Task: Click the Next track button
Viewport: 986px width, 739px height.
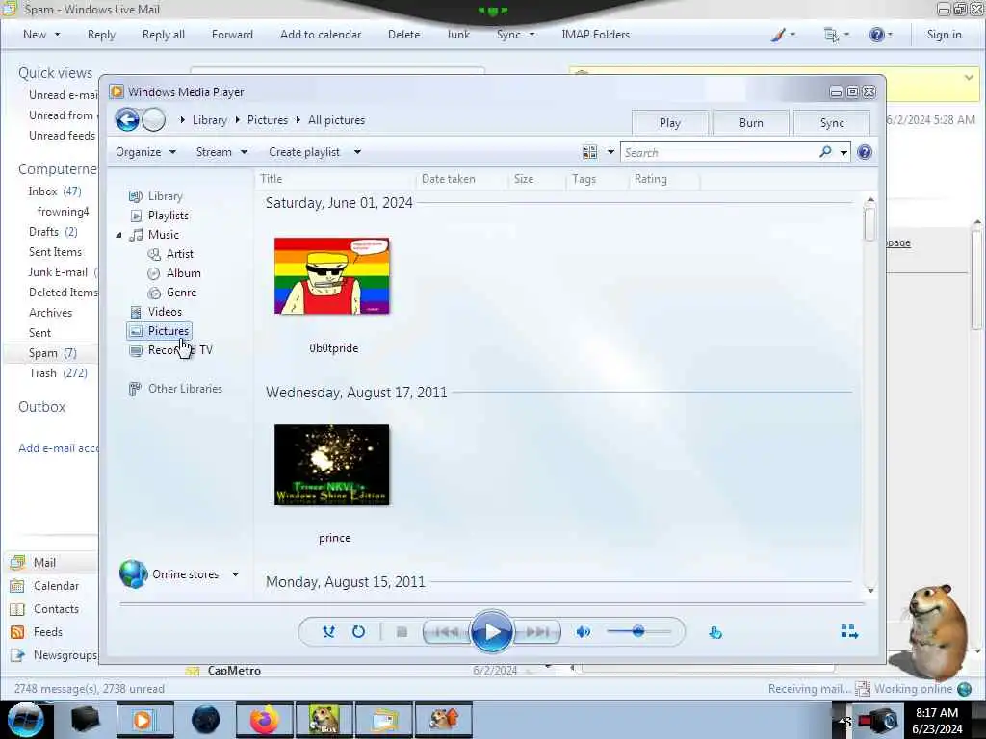Action: click(x=537, y=631)
